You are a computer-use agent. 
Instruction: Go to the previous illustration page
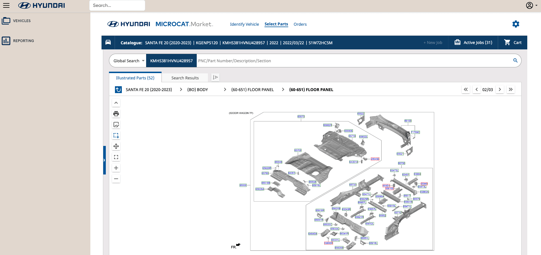[x=476, y=89]
